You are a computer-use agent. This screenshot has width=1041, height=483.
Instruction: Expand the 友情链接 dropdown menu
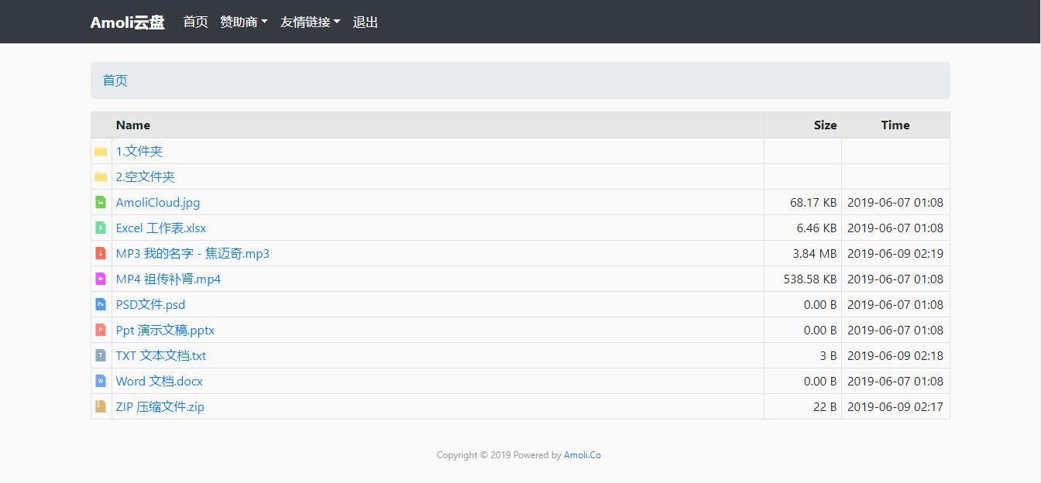[310, 22]
